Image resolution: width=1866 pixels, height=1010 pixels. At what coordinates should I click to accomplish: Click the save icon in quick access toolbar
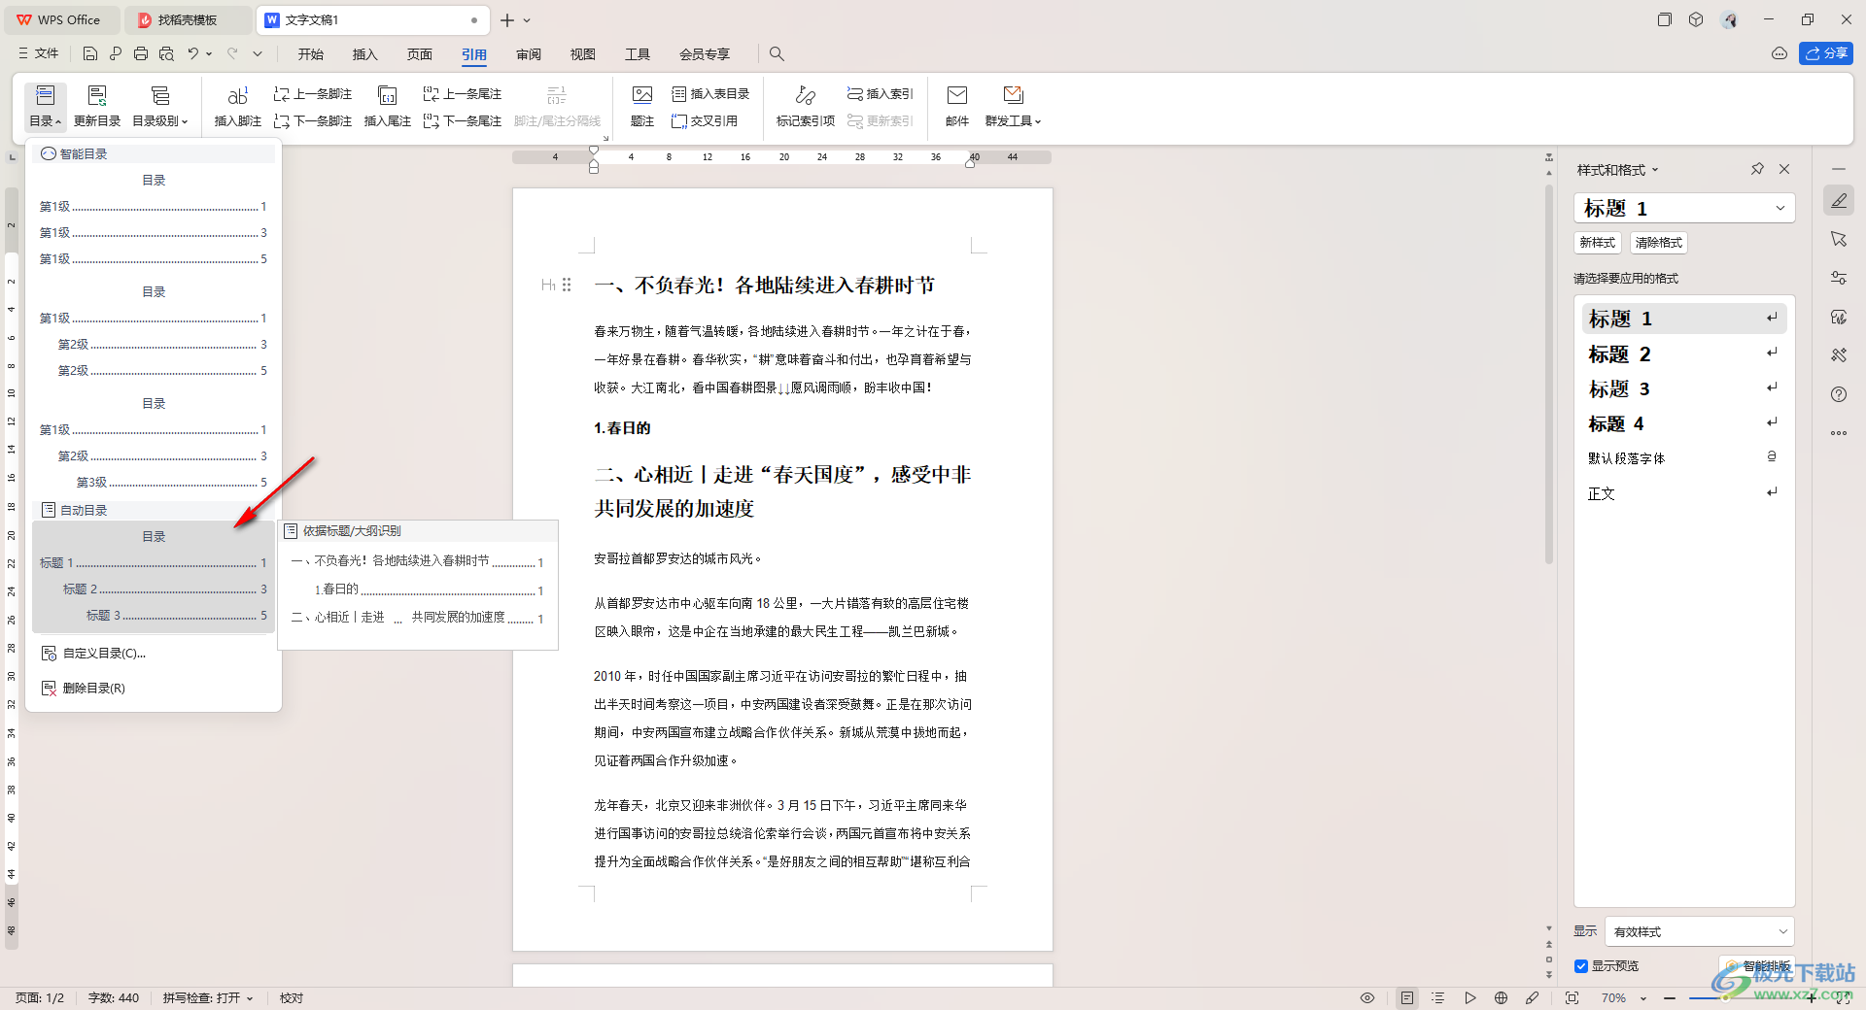tap(90, 53)
